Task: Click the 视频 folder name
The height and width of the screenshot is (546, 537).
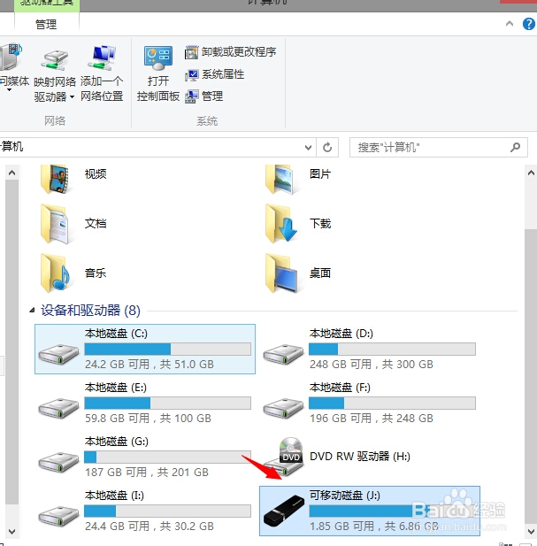Action: (x=96, y=173)
